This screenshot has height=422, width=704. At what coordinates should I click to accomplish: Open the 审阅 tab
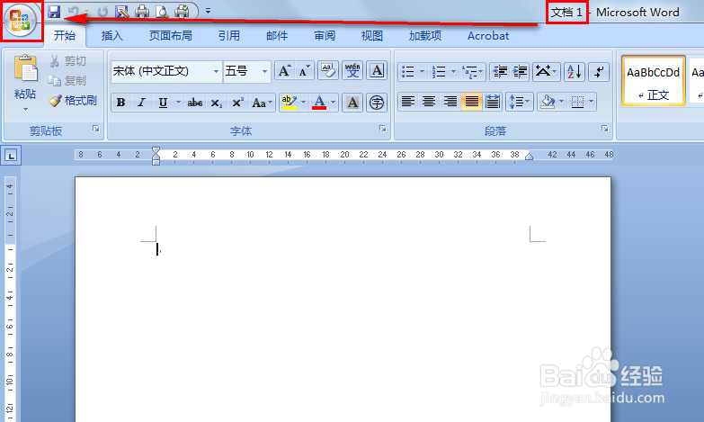[325, 35]
